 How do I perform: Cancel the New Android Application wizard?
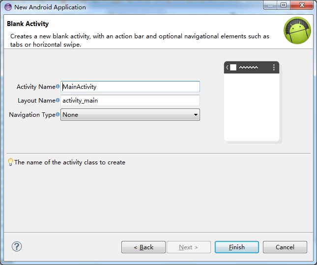pos(285,247)
